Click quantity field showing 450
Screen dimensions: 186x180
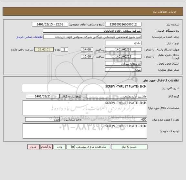129,120
